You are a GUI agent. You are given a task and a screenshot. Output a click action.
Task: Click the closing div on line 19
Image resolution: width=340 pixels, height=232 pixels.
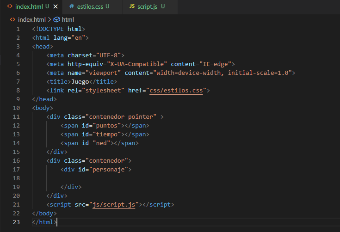pyautogui.click(x=71, y=187)
